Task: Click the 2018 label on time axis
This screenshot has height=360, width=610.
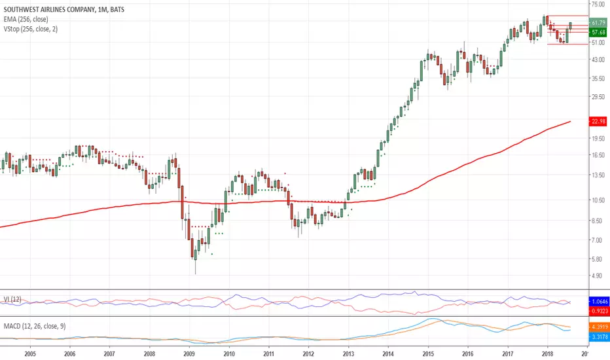Action: point(547,353)
